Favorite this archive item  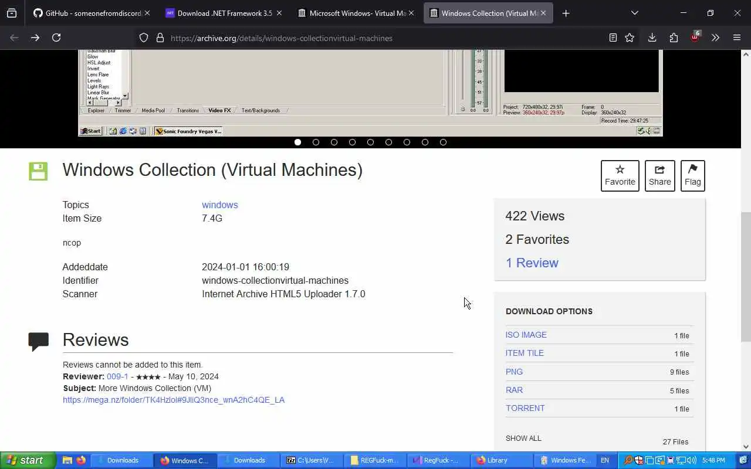pyautogui.click(x=620, y=175)
